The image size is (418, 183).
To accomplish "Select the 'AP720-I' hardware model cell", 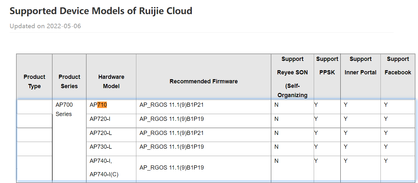I will [x=101, y=119].
